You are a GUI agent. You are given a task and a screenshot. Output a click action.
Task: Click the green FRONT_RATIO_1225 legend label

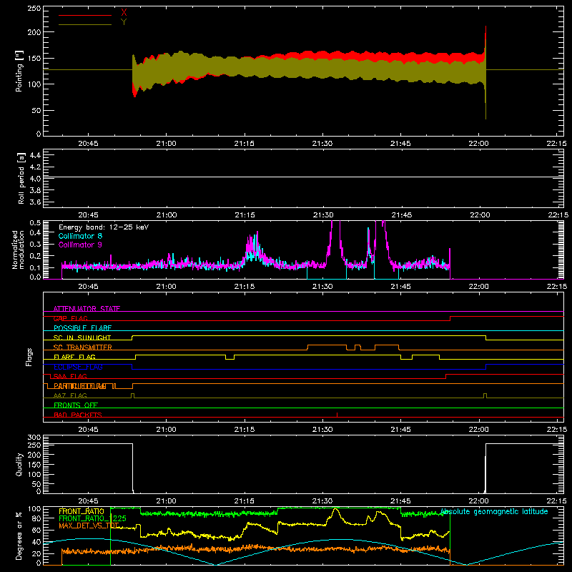(x=92, y=518)
